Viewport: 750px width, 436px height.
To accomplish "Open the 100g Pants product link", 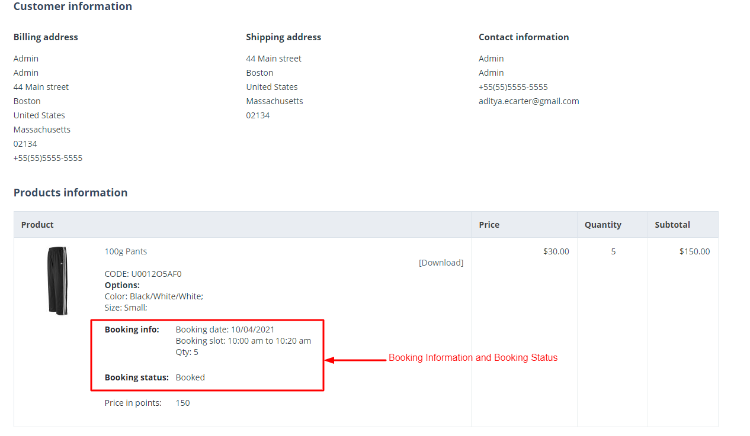I will 126,251.
